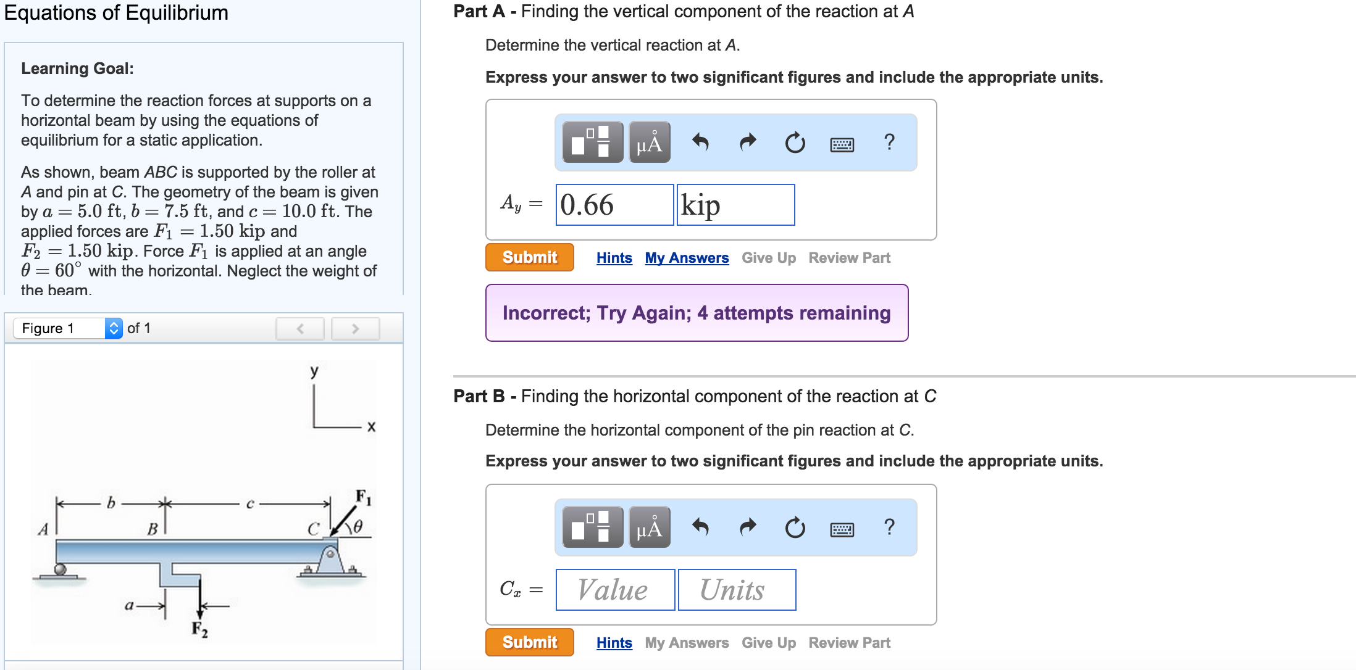Viewport: 1356px width, 670px height.
Task: Click the Cx Value input field
Action: tap(615, 590)
